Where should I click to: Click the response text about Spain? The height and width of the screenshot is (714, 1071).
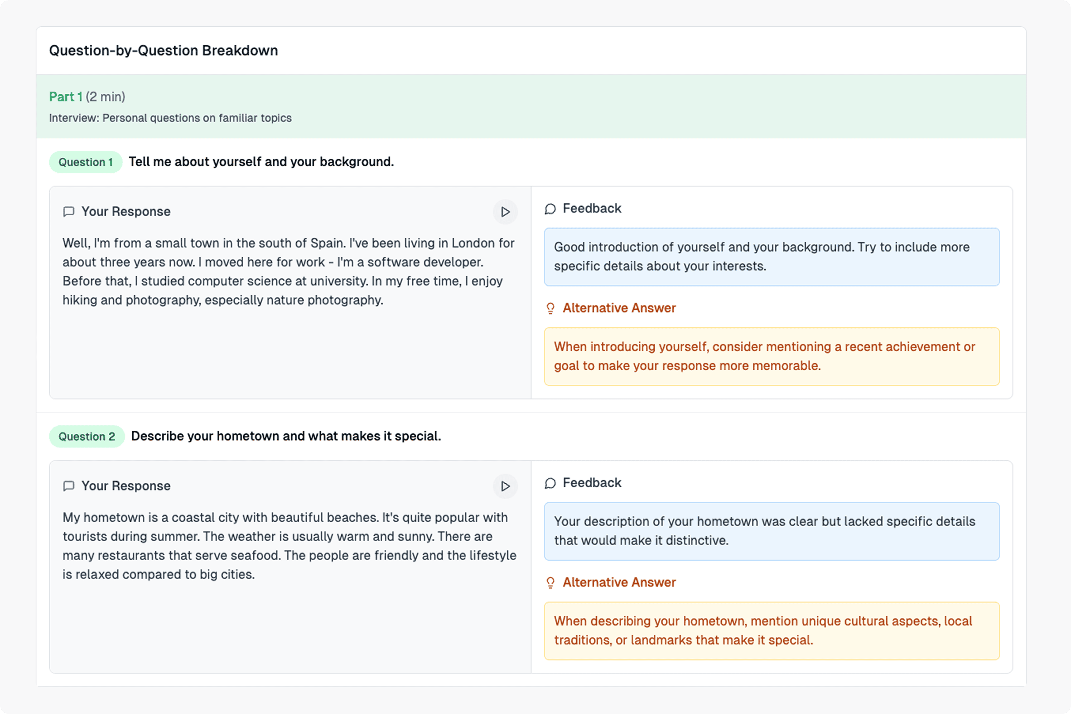click(x=289, y=271)
